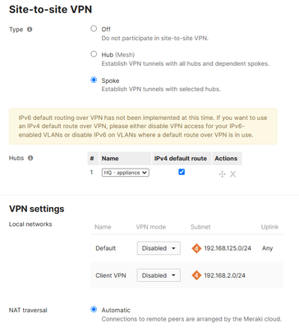Select the Spoke radio button

click(94, 80)
